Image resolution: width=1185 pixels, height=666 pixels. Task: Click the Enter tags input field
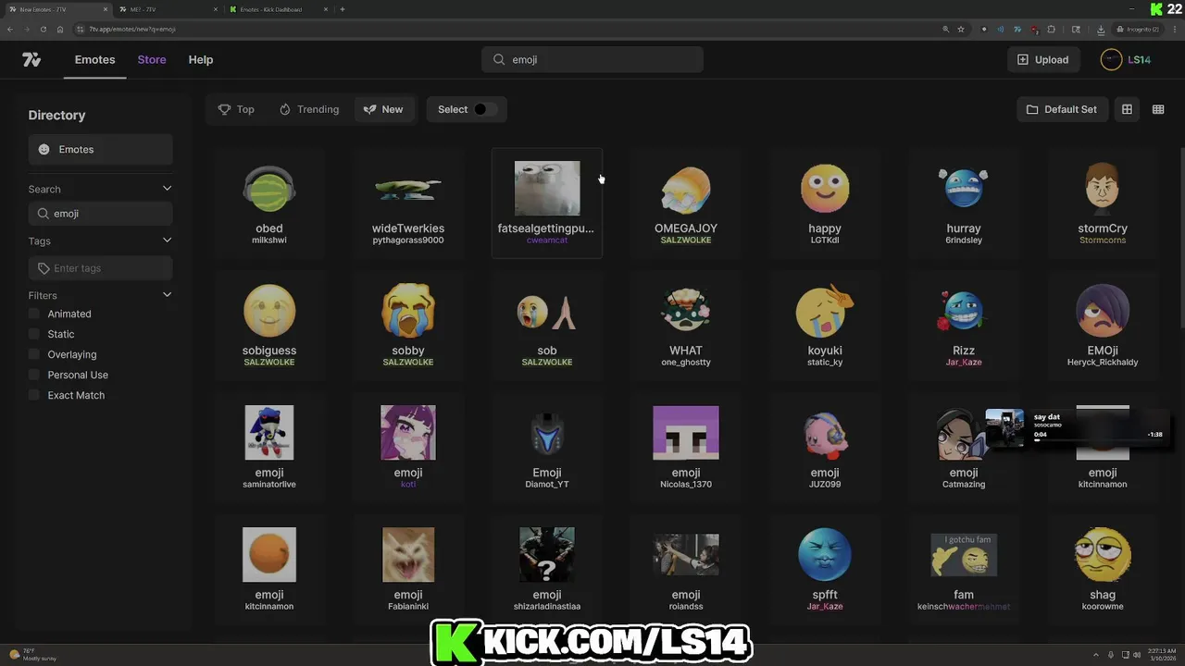[x=100, y=268]
